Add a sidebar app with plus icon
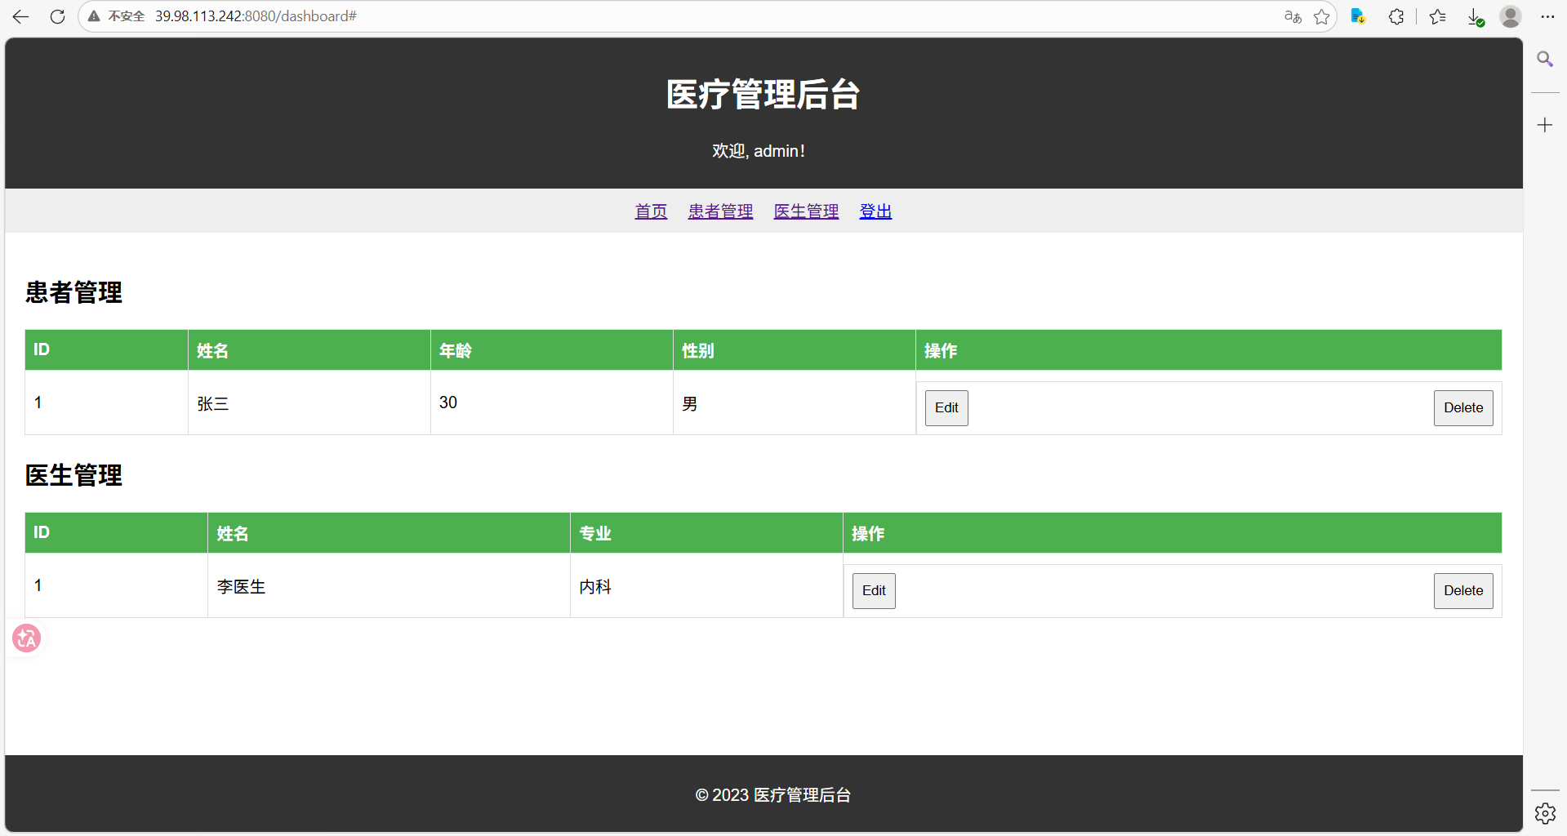The height and width of the screenshot is (836, 1567). [1545, 125]
